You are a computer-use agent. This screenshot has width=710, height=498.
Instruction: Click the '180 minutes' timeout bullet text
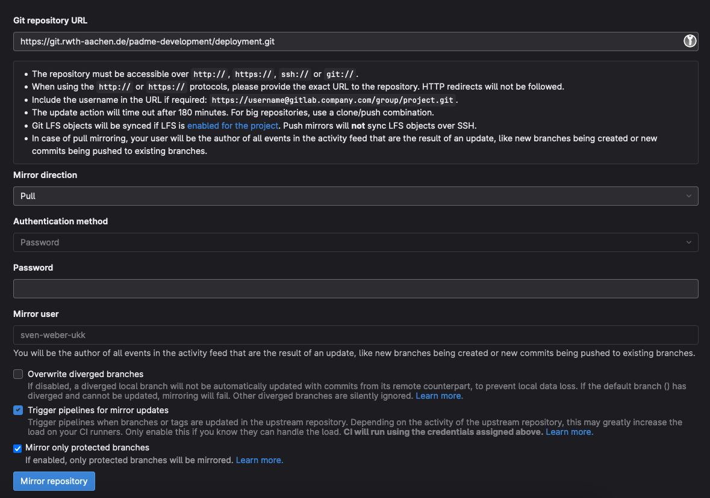[232, 112]
